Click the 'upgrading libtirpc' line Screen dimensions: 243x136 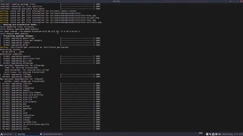point(50,83)
